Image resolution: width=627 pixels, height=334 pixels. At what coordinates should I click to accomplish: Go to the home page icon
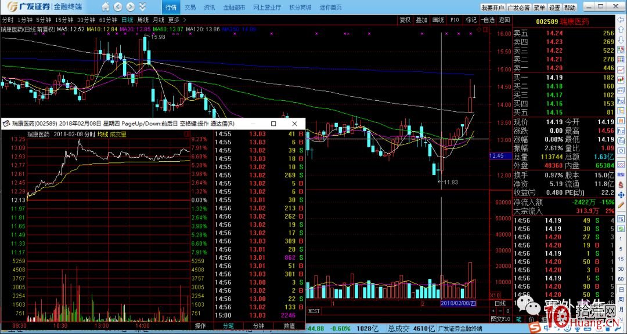(x=105, y=7)
